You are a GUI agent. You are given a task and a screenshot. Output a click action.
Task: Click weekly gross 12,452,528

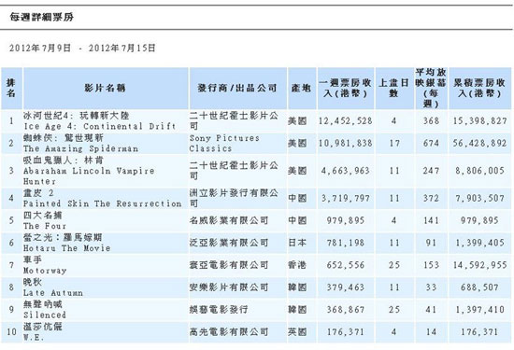click(346, 121)
